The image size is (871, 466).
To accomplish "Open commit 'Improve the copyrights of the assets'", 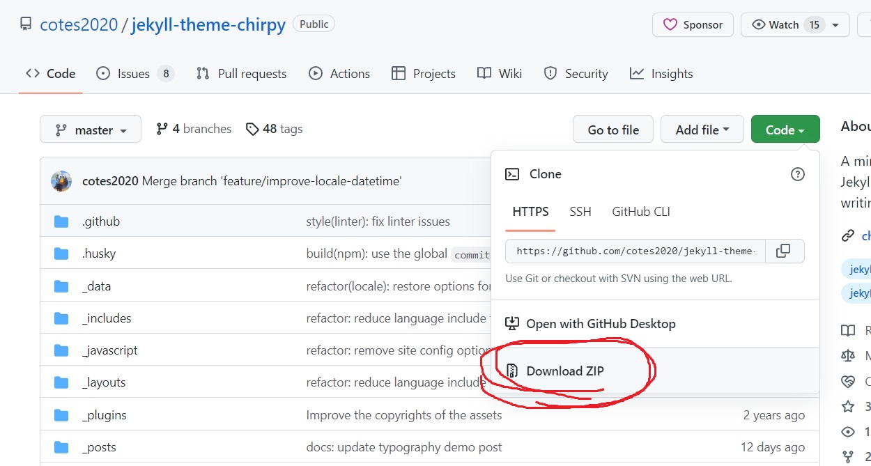I will [x=404, y=415].
